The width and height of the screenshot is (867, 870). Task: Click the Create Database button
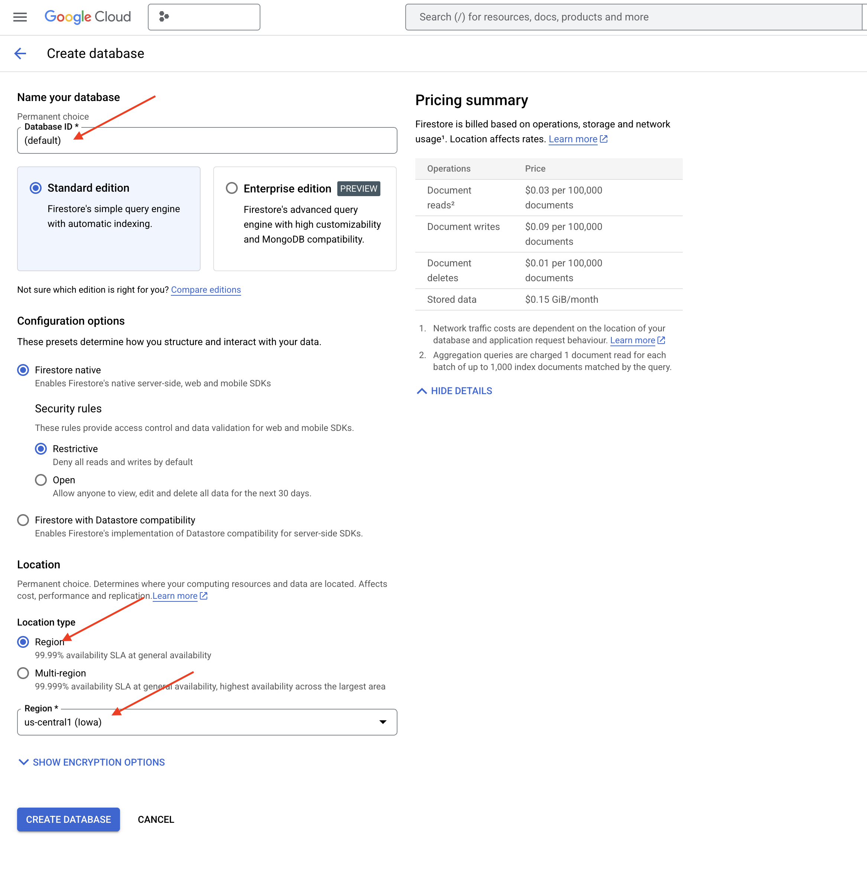point(68,819)
